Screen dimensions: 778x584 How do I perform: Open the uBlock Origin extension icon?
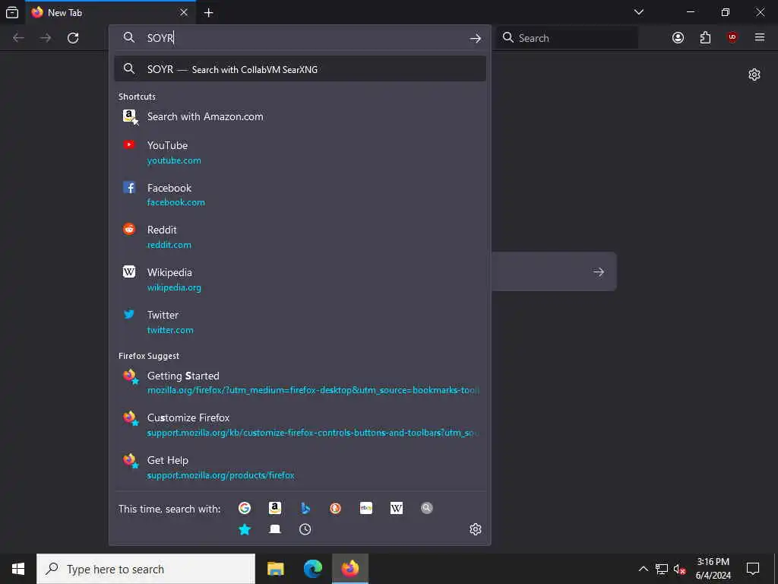732,38
